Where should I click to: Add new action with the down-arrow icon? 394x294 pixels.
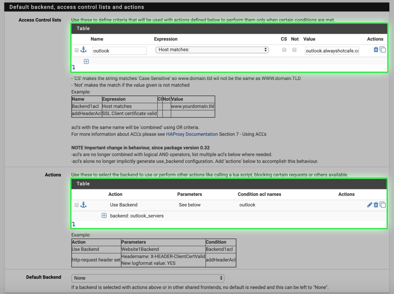pos(74,224)
